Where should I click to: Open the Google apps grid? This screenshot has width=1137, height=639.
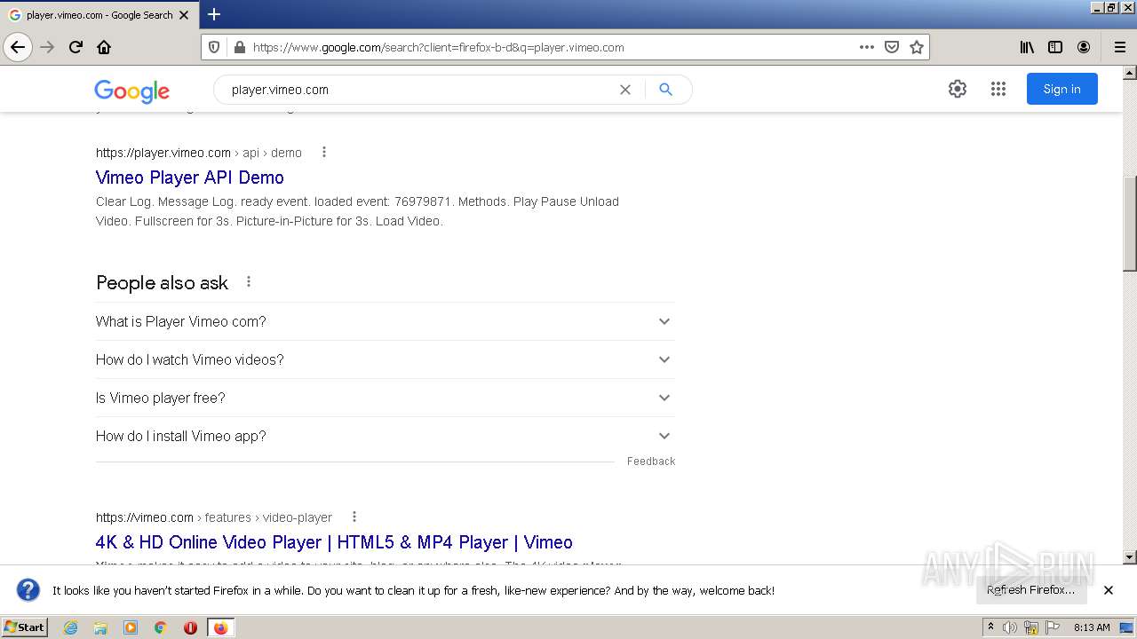click(x=998, y=89)
